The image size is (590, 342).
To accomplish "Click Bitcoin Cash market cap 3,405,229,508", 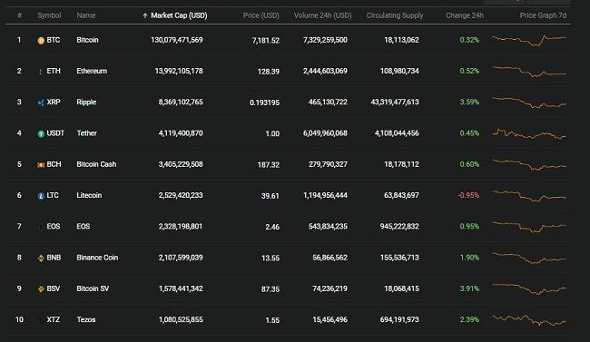I will click(x=181, y=164).
